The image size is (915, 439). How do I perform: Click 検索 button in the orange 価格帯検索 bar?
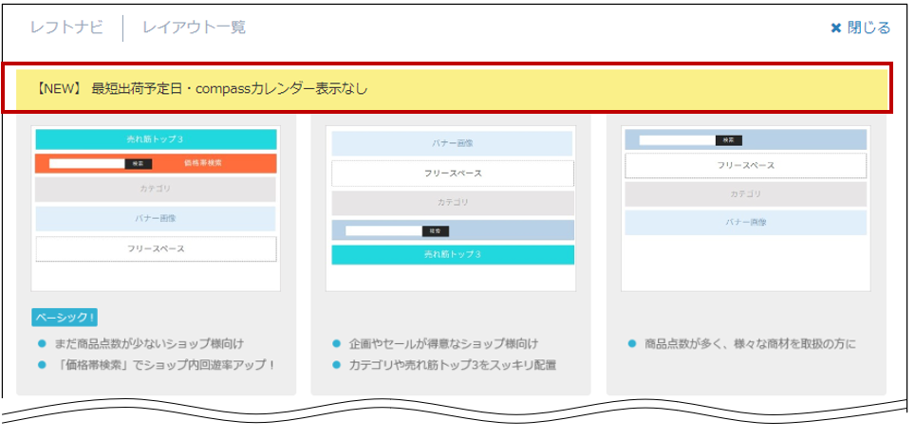139,164
